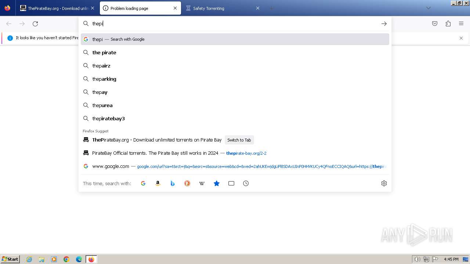470x264 pixels.
Task: Open the Action Center flag icon
Action: (x=435, y=259)
